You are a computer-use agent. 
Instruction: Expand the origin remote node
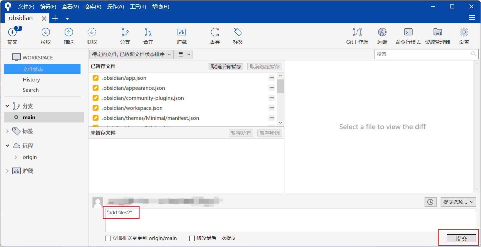(16, 157)
